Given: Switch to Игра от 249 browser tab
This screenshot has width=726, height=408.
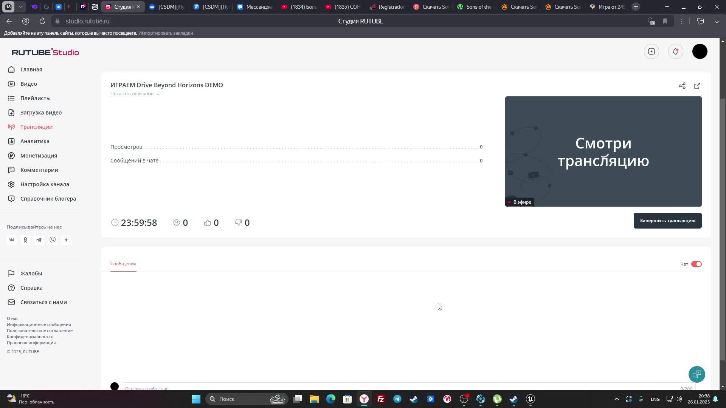Looking at the screenshot, I should 607,7.
